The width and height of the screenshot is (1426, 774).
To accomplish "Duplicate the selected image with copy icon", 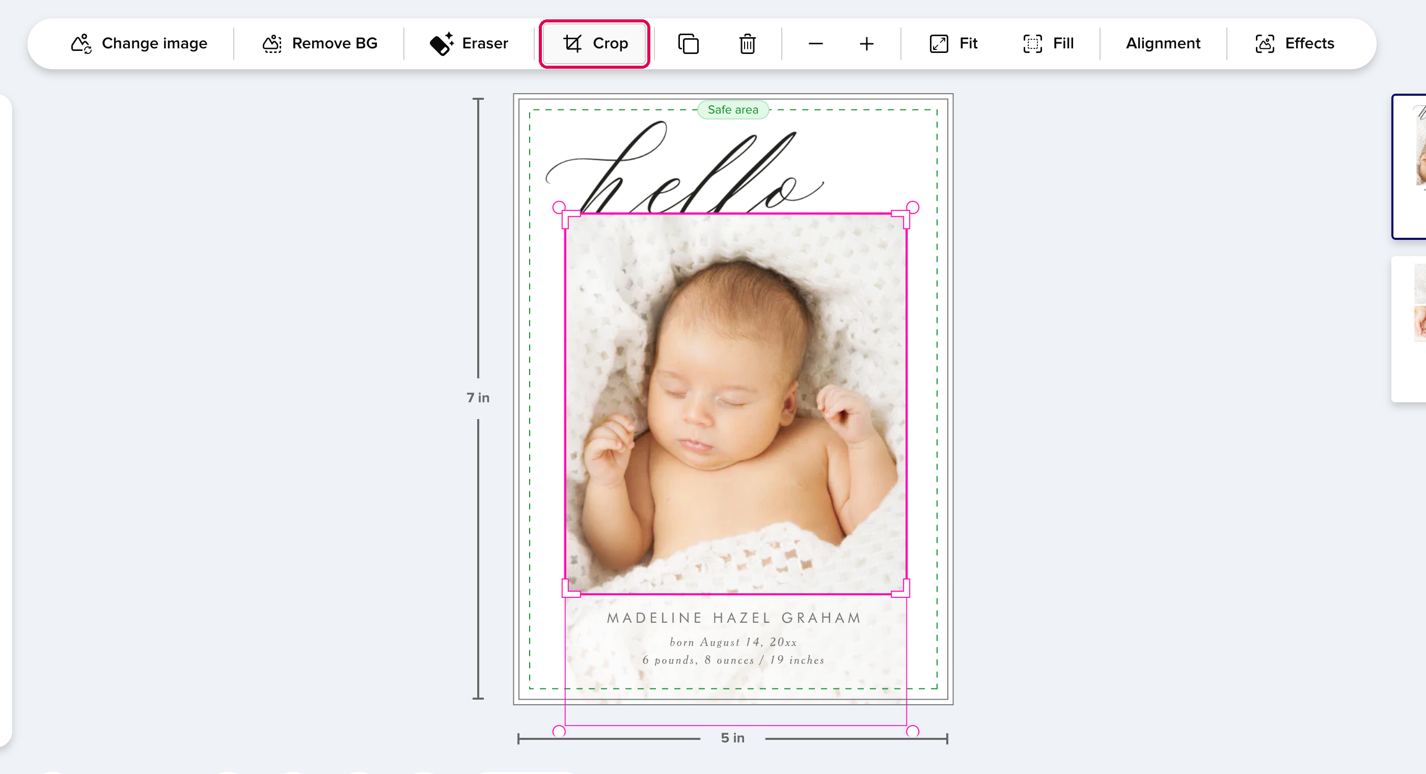I will [688, 43].
